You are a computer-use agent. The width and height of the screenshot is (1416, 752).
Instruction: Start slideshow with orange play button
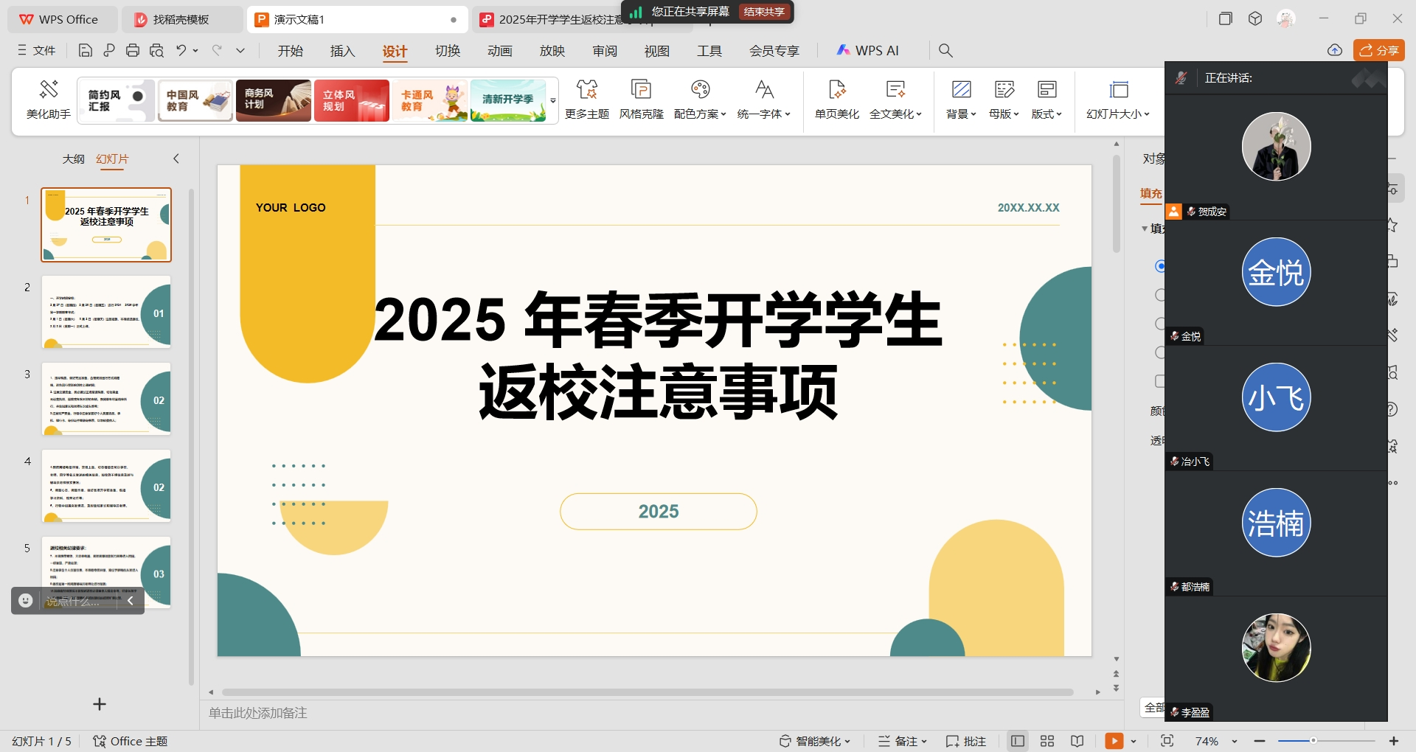[1114, 741]
